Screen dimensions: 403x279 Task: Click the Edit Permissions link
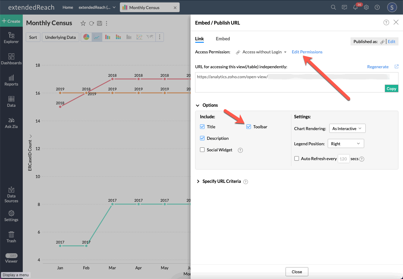coord(307,52)
